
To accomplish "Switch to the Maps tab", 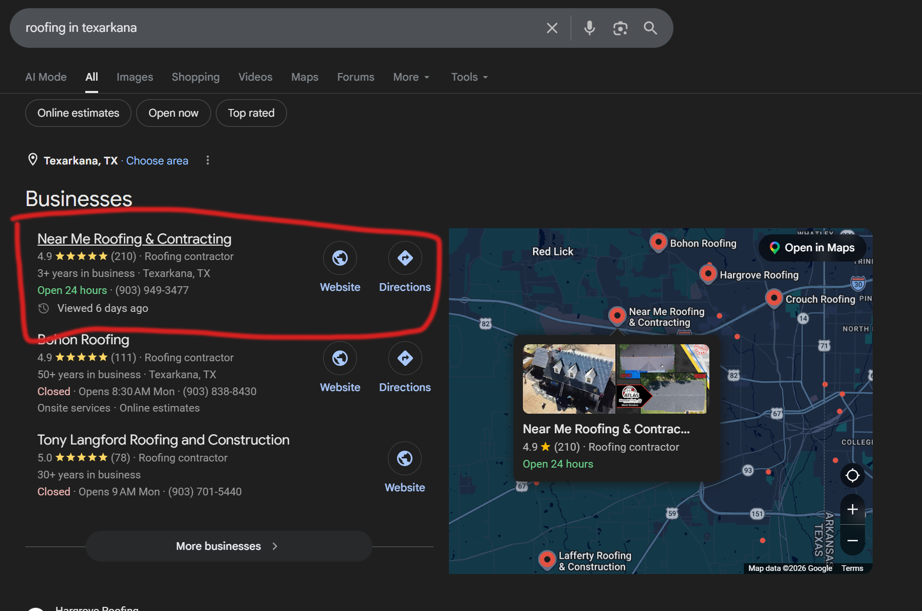I will (305, 77).
